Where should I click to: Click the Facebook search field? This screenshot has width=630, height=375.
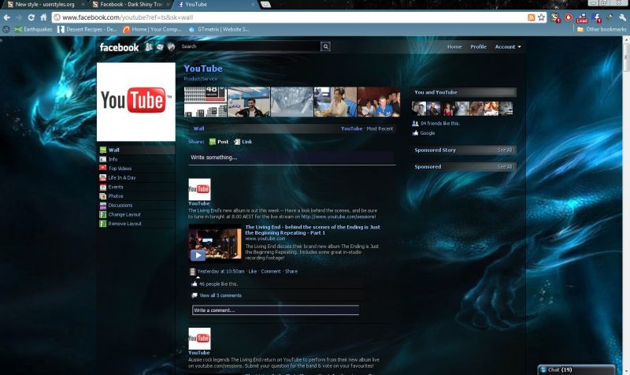(x=249, y=46)
